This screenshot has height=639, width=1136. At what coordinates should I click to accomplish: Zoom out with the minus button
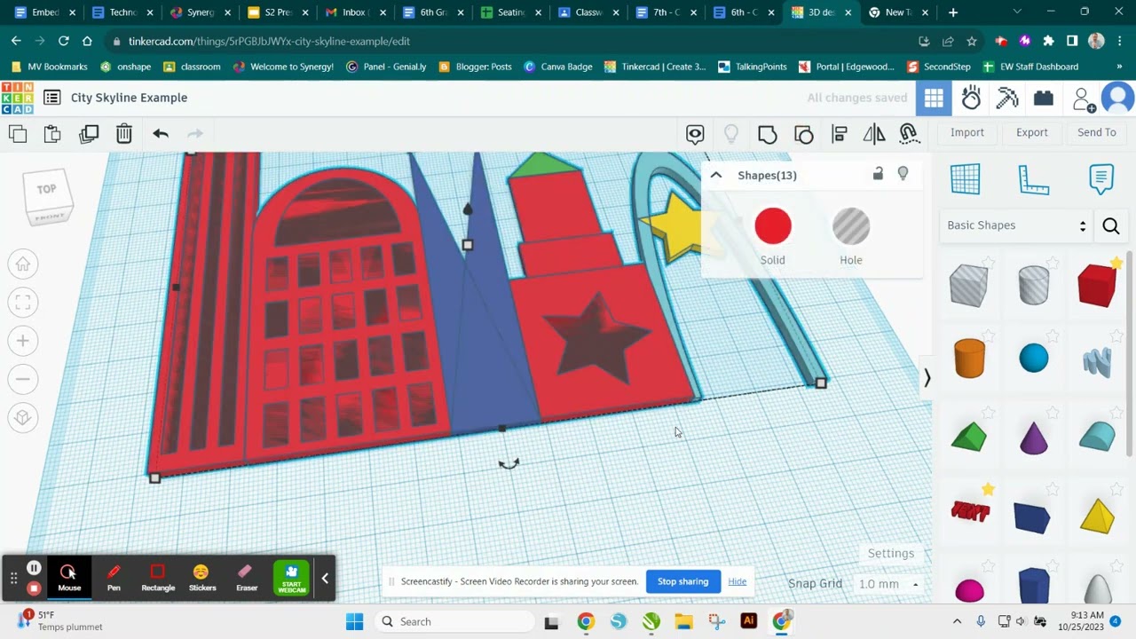point(23,379)
